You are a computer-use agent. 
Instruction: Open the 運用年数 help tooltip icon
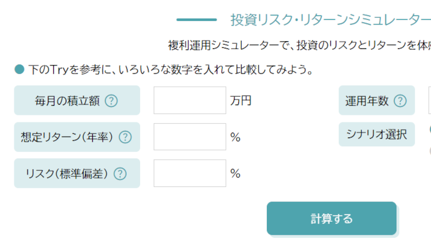click(400, 101)
